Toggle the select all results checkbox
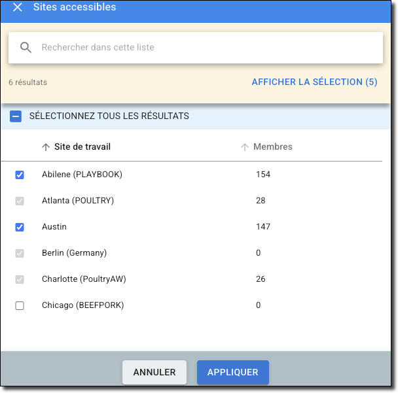 click(16, 116)
